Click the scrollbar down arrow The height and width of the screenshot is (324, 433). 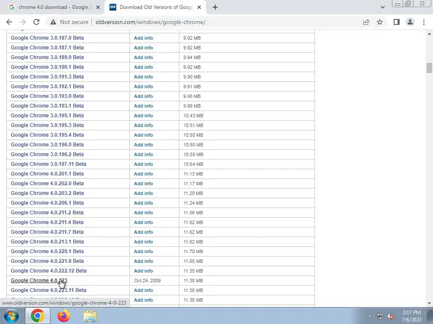coord(429,303)
